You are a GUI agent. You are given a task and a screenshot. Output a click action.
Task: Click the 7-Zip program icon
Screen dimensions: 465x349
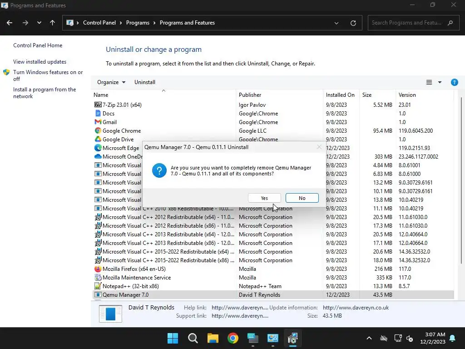coord(98,105)
